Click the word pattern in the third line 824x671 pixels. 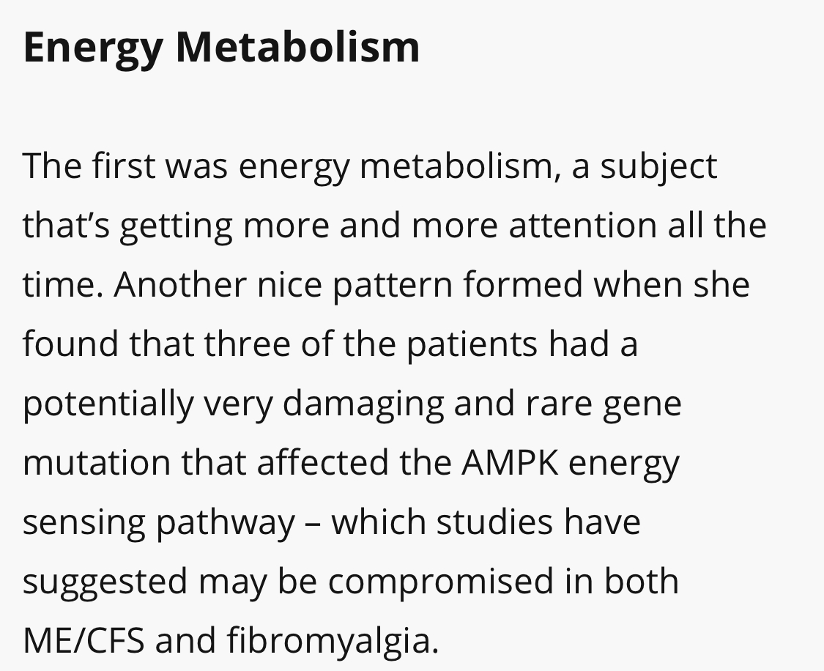coord(393,286)
